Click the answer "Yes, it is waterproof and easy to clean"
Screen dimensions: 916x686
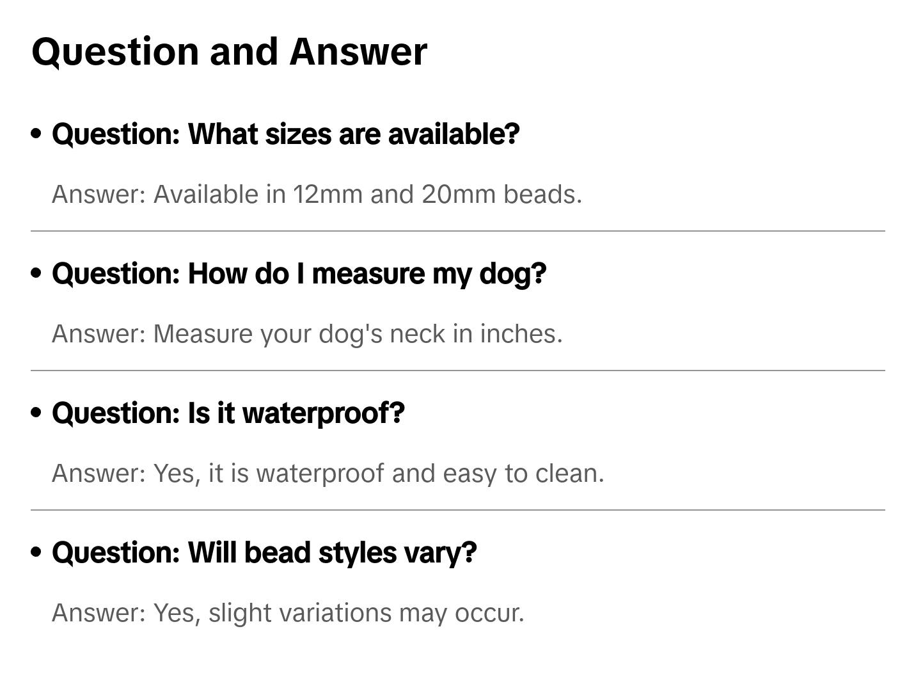(x=328, y=473)
